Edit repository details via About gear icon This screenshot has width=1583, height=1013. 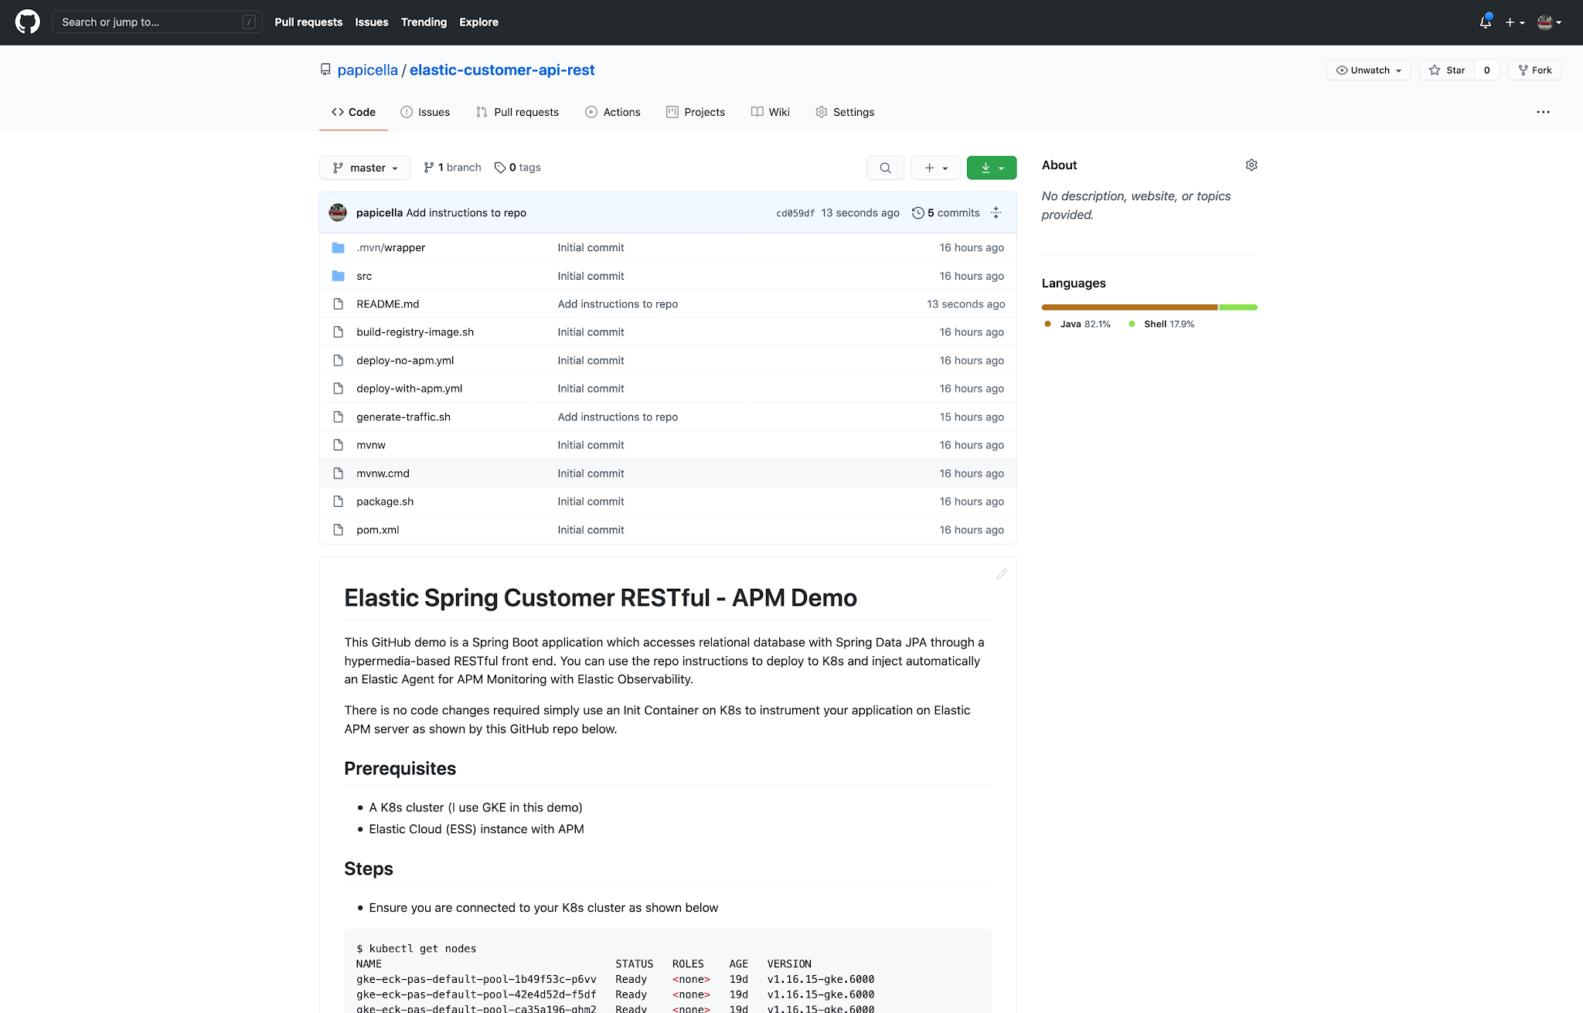coord(1251,165)
